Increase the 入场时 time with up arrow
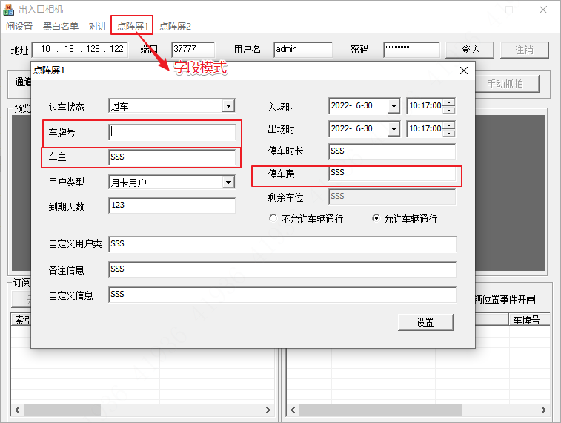The image size is (561, 423). tap(448, 102)
